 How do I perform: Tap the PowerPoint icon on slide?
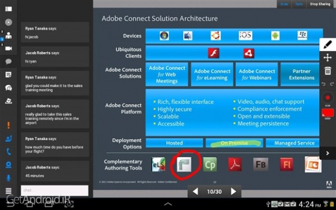(313, 164)
